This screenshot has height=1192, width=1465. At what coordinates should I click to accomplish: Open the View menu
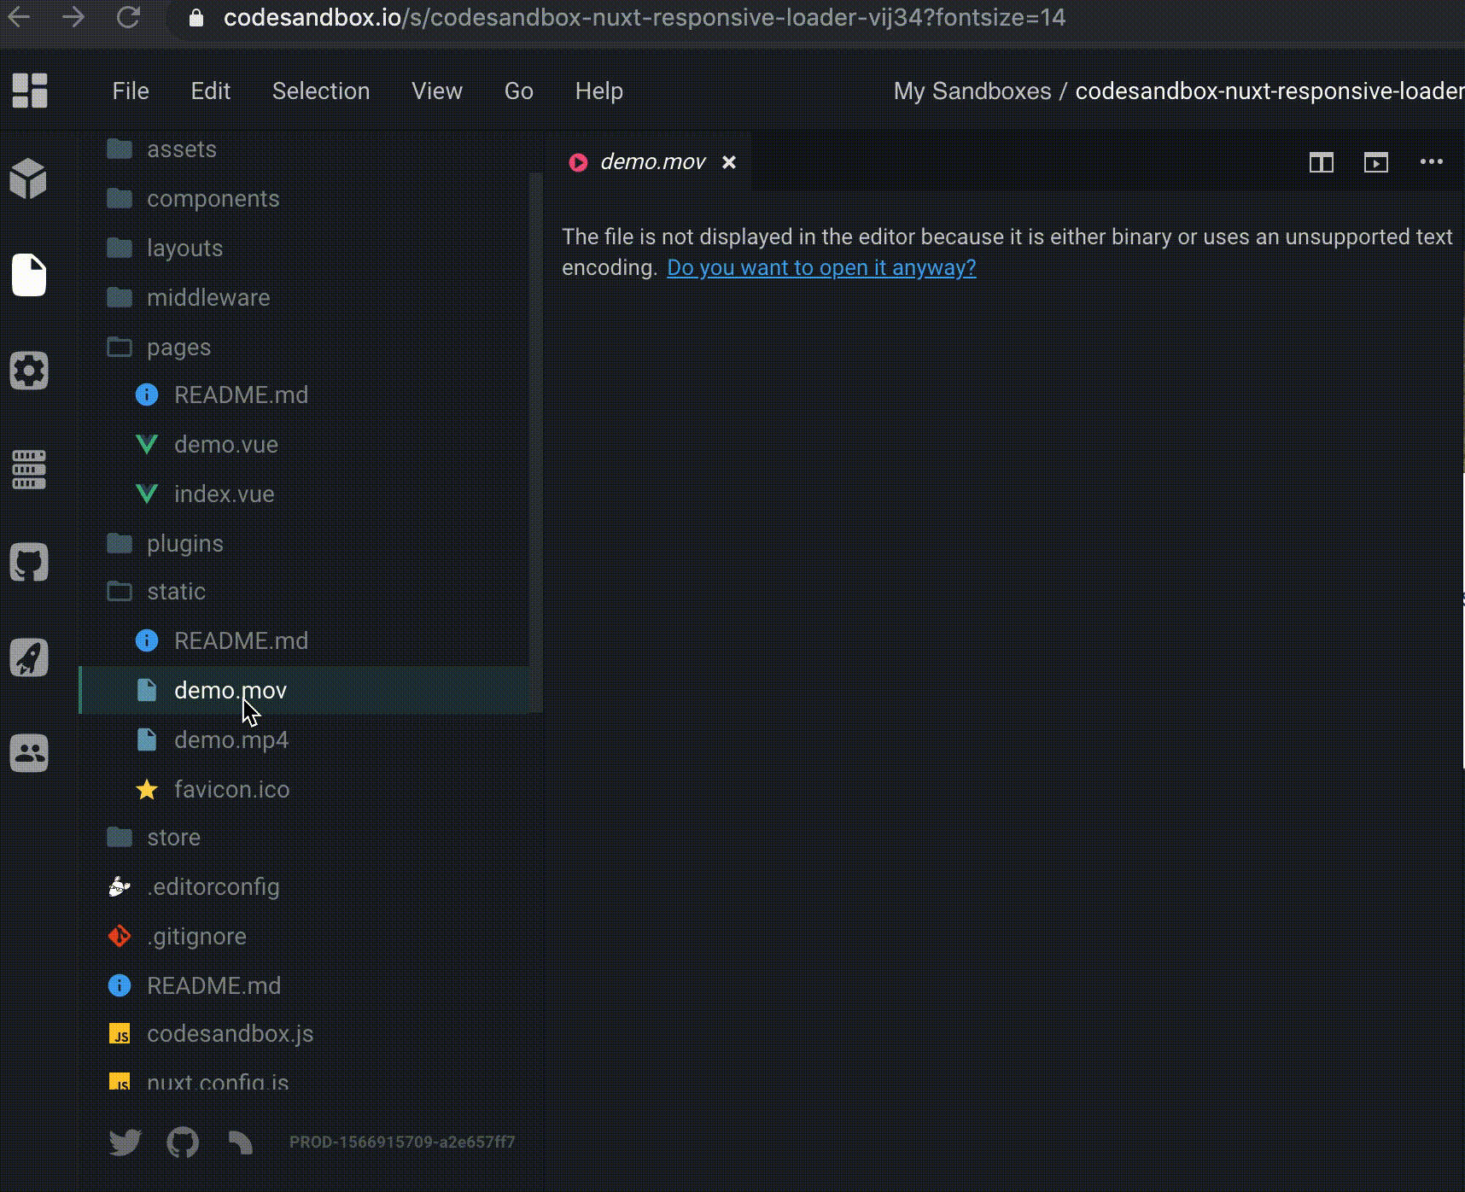(x=437, y=91)
